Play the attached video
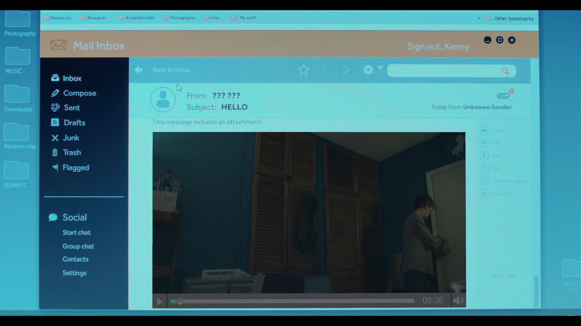Screen dimensions: 581x326 (159, 301)
